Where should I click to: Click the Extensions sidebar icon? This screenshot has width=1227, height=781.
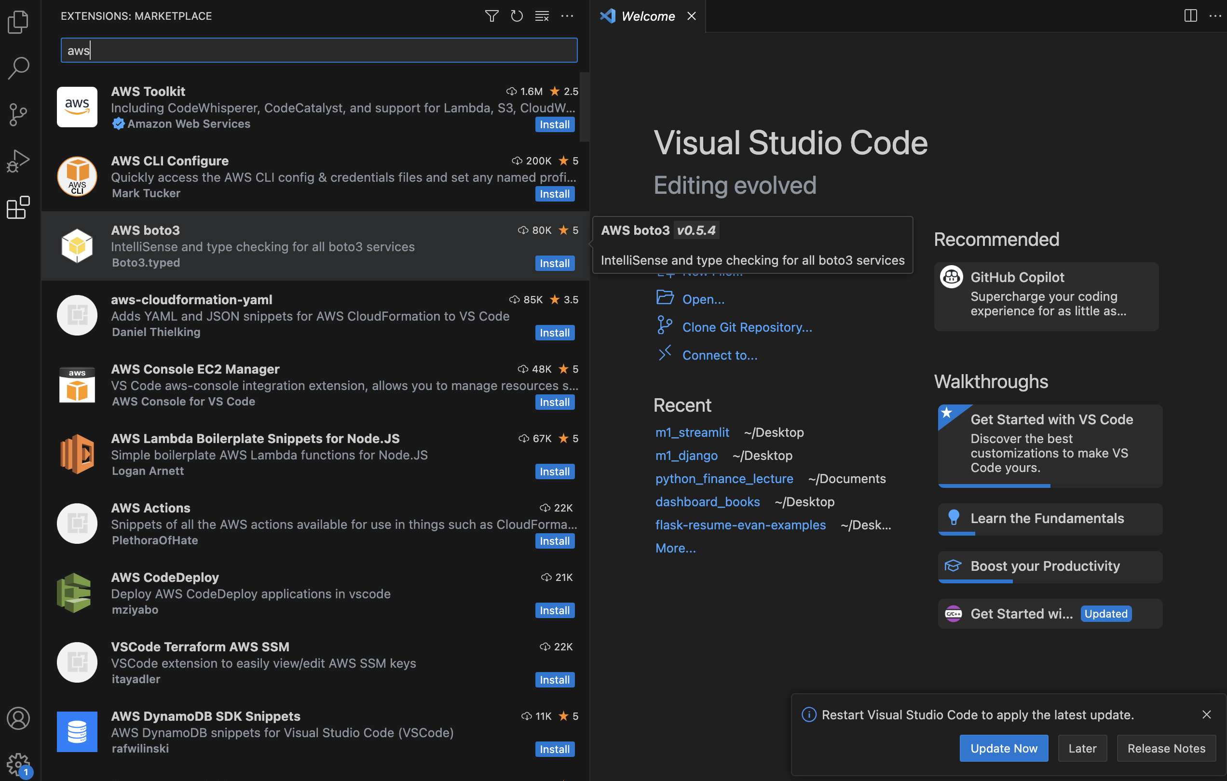tap(20, 204)
